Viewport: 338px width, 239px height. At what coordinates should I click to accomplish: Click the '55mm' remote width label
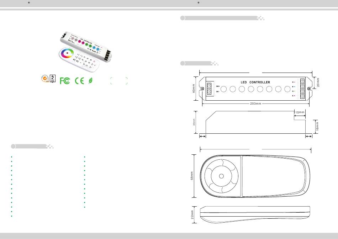tap(192, 176)
